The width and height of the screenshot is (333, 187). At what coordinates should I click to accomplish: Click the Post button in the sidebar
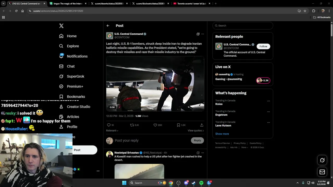[85, 150]
